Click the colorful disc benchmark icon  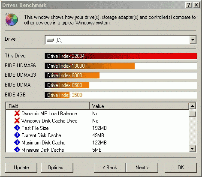pos(12,19)
